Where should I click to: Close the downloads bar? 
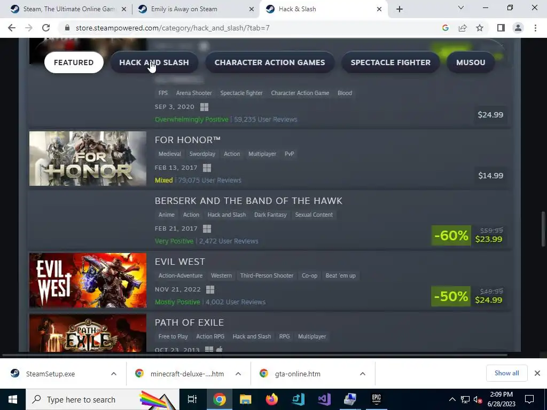pyautogui.click(x=537, y=373)
